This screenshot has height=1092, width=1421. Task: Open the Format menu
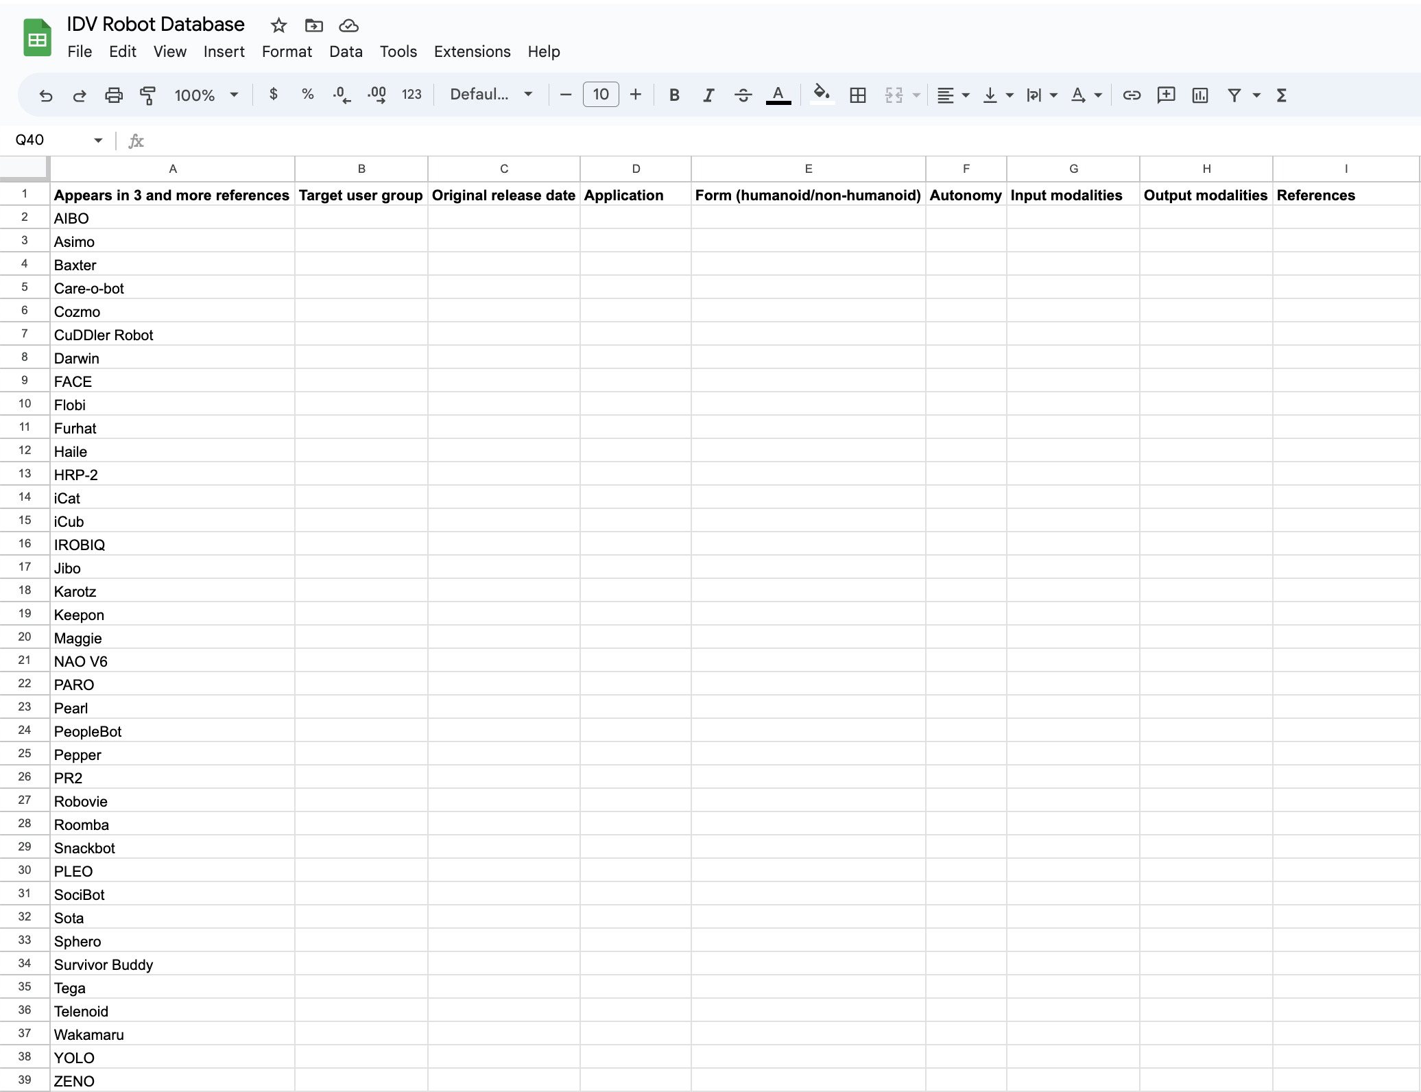[x=285, y=51]
